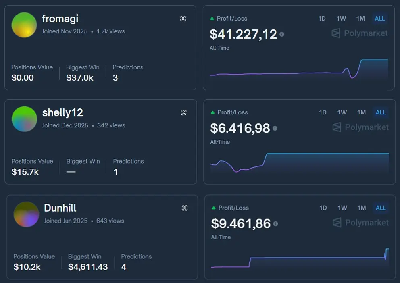Image resolution: width=400 pixels, height=283 pixels.
Task: Click the Profit/Loss label above $9.461,86
Action: (233, 208)
